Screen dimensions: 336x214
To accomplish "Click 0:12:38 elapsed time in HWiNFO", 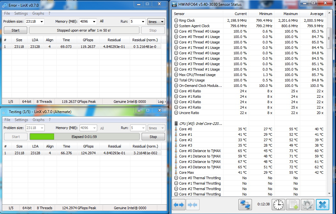I will click(263, 204).
